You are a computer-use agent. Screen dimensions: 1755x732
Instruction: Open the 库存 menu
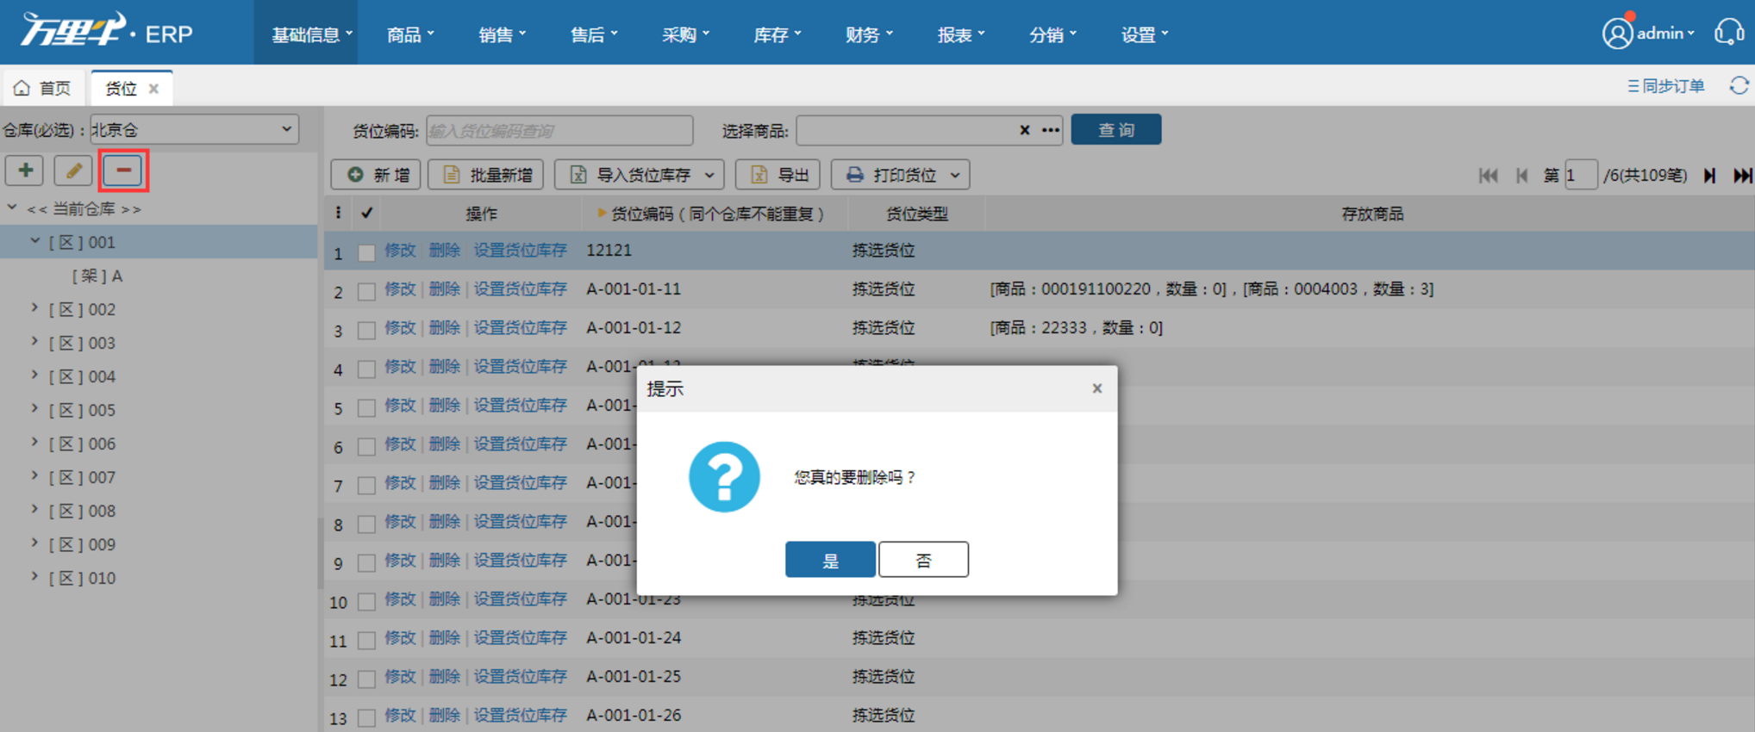[777, 34]
